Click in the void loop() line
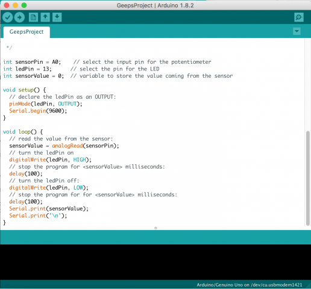The width and height of the screenshot is (311, 289). [x=23, y=132]
